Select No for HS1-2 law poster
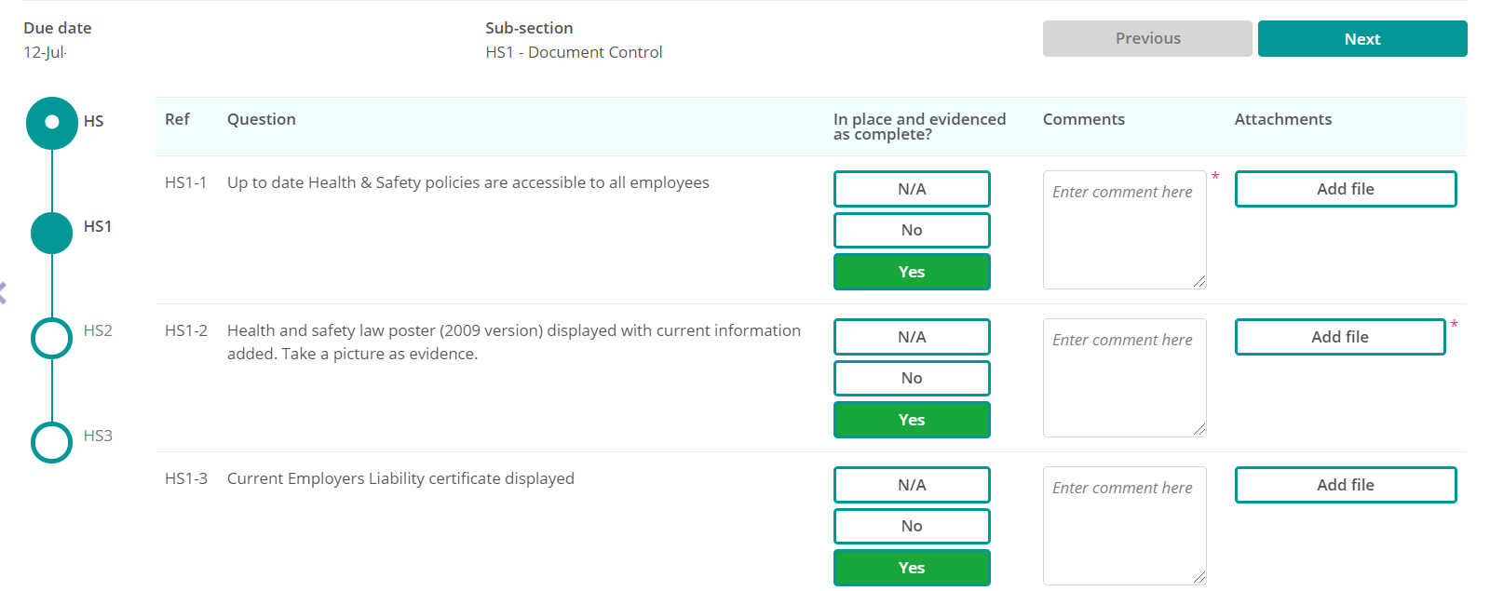This screenshot has height=591, width=1490. click(x=912, y=378)
